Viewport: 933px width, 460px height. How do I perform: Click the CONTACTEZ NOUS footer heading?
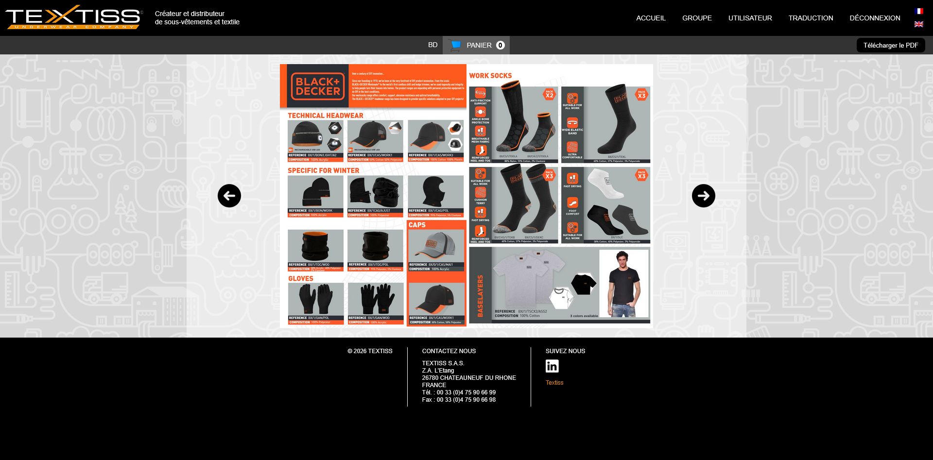tap(449, 351)
